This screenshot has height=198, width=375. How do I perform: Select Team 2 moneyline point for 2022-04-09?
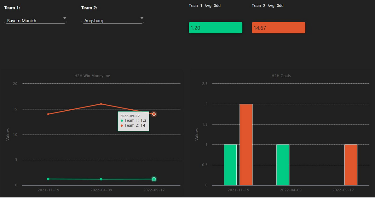[101, 104]
